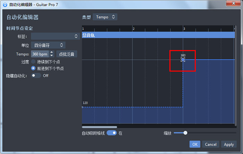This screenshot has height=154, width=243.
Task: Increase Tempo with the up stepper arrow
Action: pyautogui.click(x=52, y=52)
